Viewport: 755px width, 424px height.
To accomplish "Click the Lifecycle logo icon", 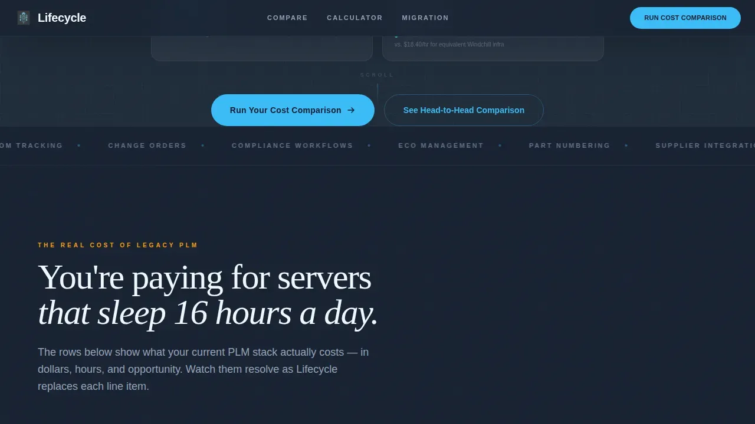I will coord(24,18).
